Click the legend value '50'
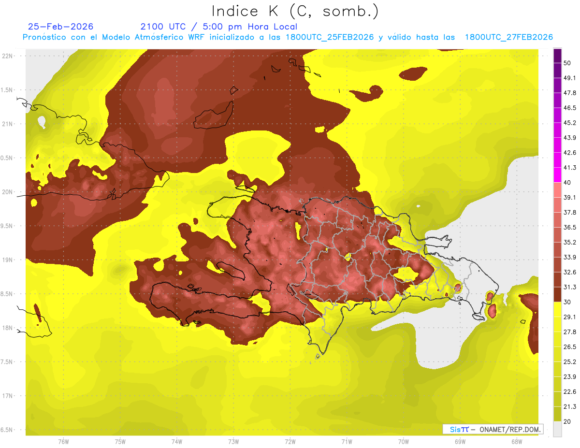Image resolution: width=580 pixels, height=448 pixels. click(568, 63)
